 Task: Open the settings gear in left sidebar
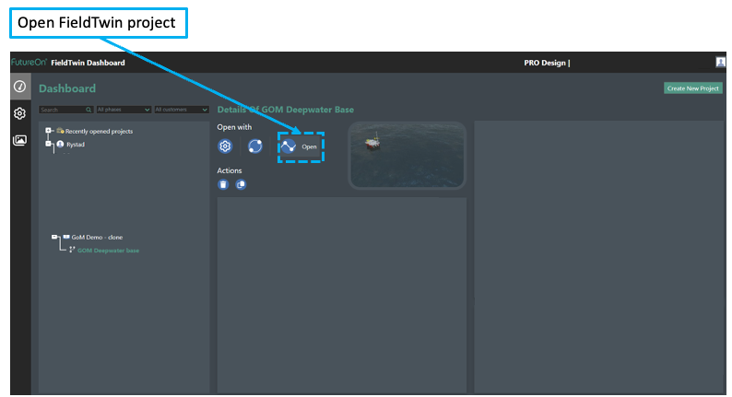coord(19,113)
